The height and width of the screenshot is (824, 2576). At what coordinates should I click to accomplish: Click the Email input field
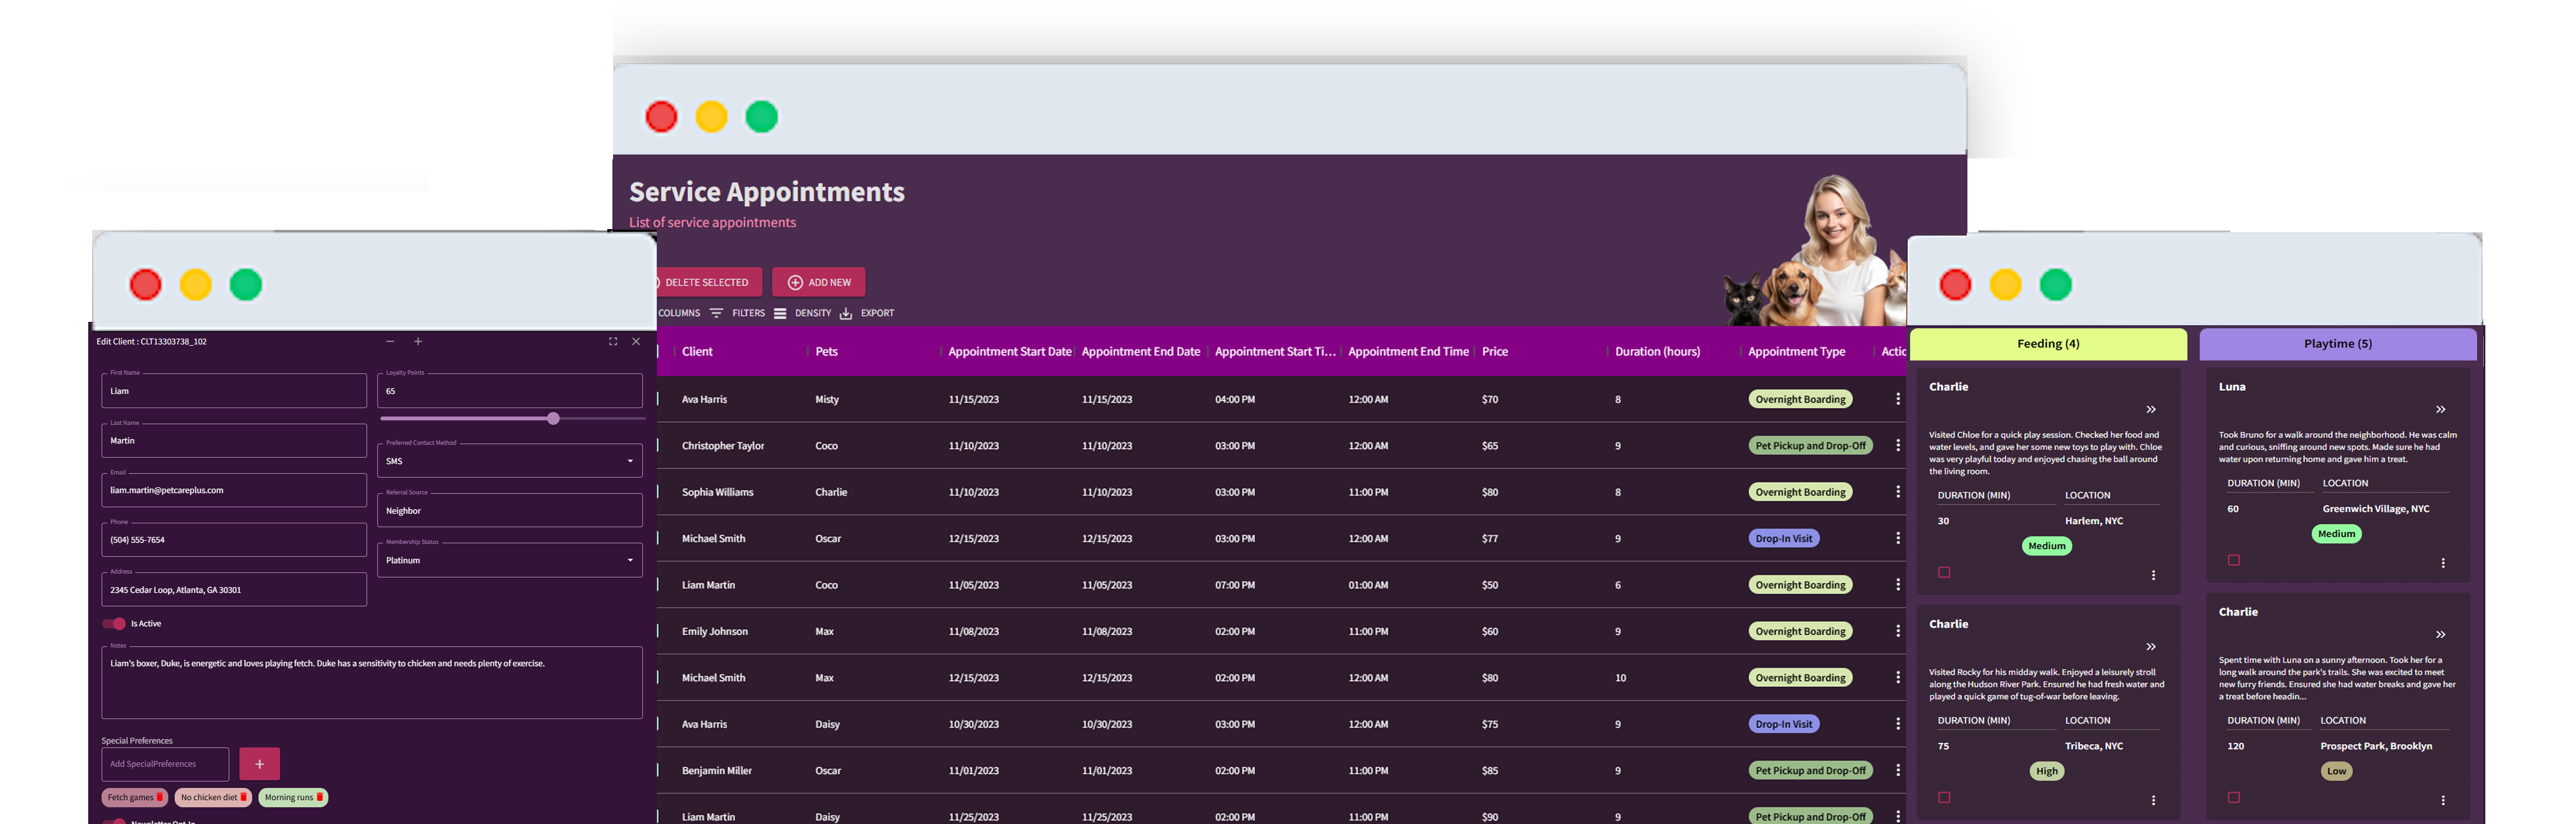point(233,490)
